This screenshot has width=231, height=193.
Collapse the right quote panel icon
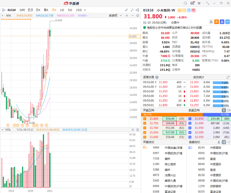click(137, 10)
